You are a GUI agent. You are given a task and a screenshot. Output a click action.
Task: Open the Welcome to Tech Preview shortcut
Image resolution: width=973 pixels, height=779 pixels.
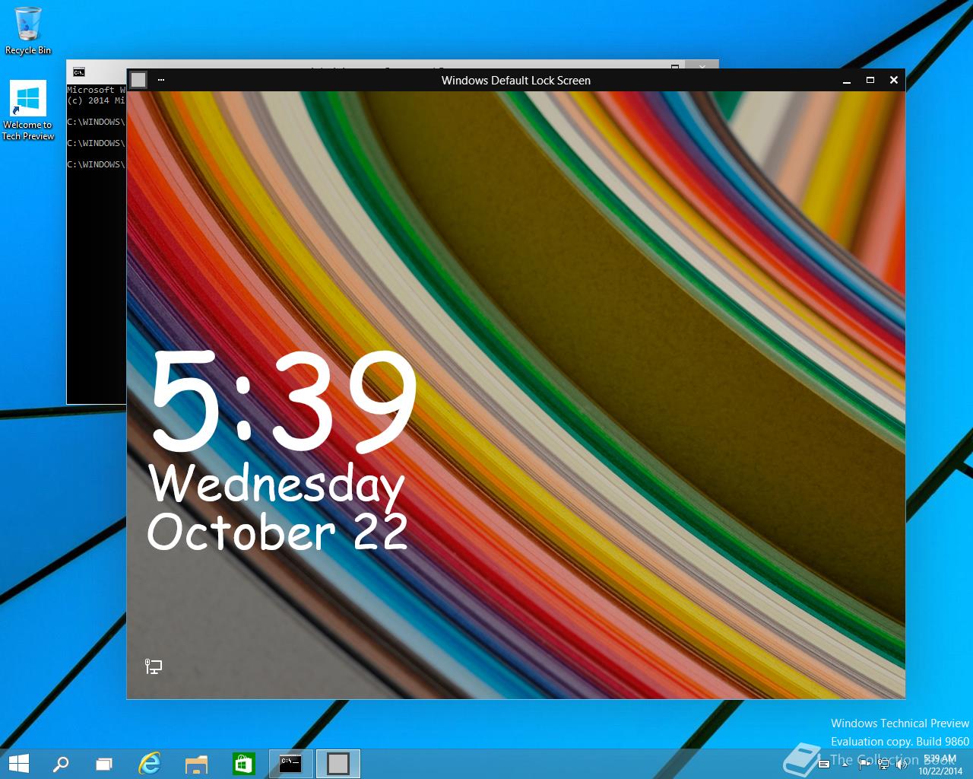click(28, 111)
